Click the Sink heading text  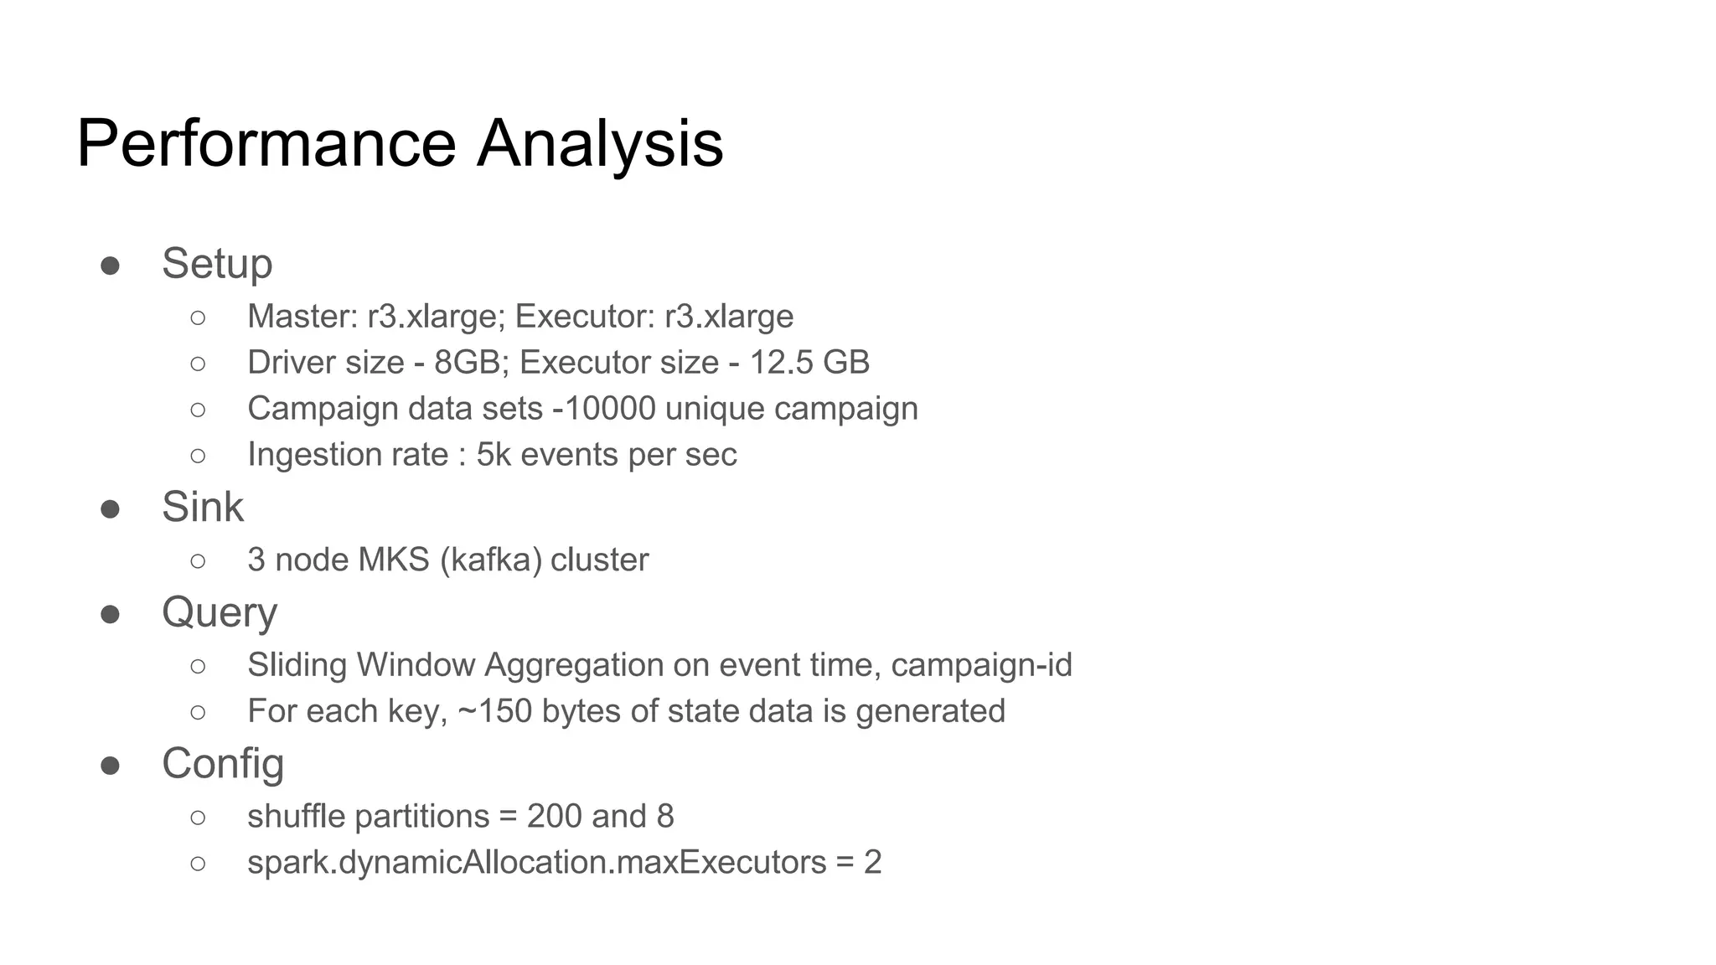pos(203,507)
